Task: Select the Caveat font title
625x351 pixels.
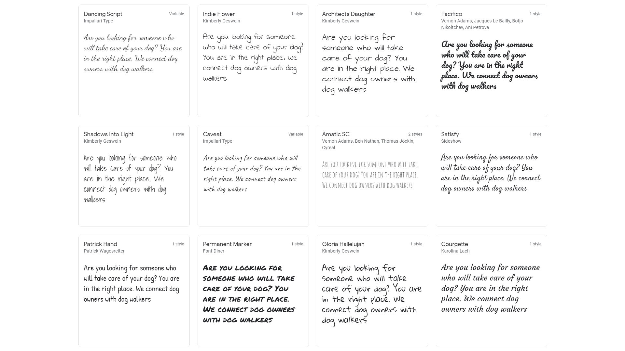Action: pos(212,134)
